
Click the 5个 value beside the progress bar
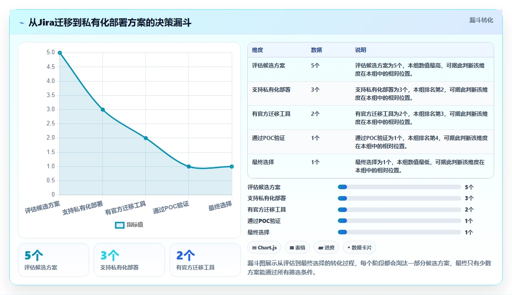click(469, 187)
